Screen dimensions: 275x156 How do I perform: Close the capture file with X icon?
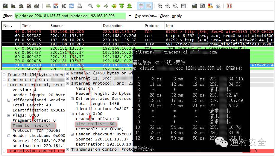64,6
